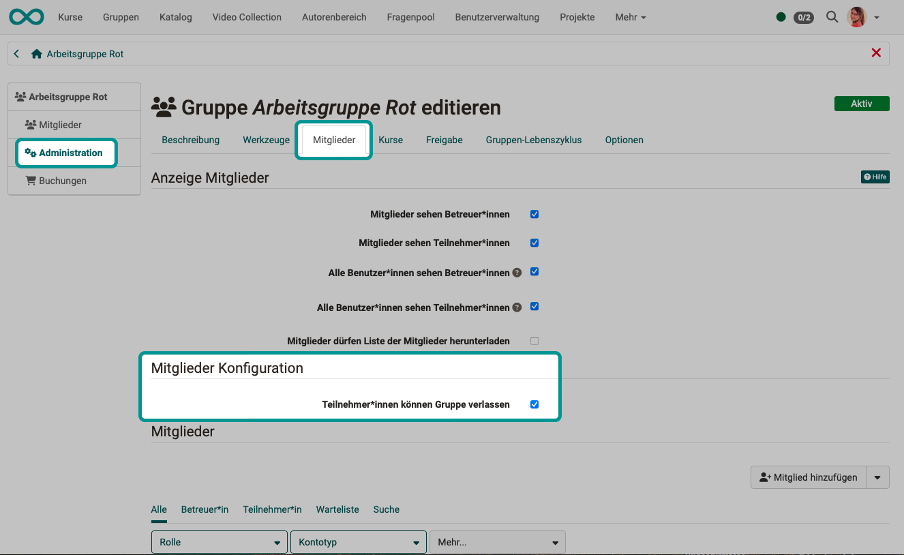Viewport: 904px width, 555px height.
Task: Enable Mitglieder dürfen Liste herunterladen checkbox
Action: (534, 341)
